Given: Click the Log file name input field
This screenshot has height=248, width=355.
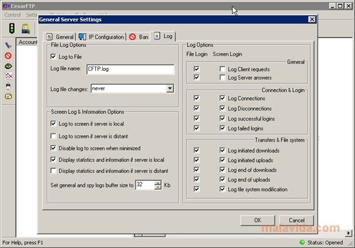Looking at the screenshot, I should click(131, 69).
